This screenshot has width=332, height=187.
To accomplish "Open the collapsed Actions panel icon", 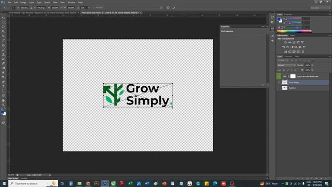I will pyautogui.click(x=272, y=22).
